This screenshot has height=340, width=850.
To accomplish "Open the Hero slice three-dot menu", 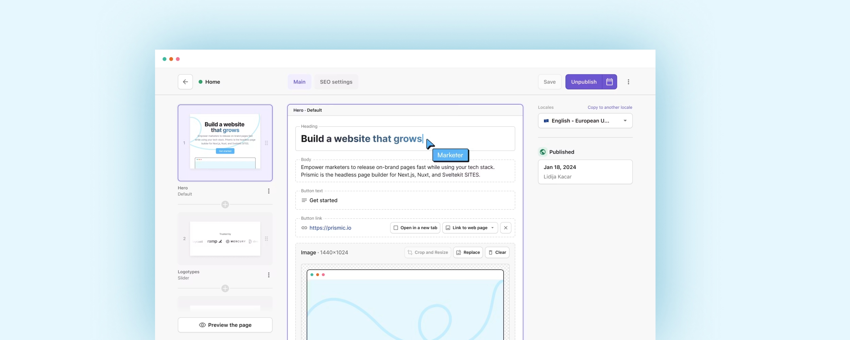I will pyautogui.click(x=269, y=191).
